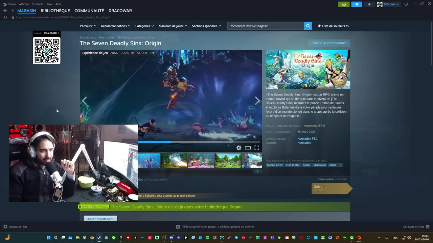
Task: Enter Big Picture mode via monitor icon
Action: (x=406, y=4)
